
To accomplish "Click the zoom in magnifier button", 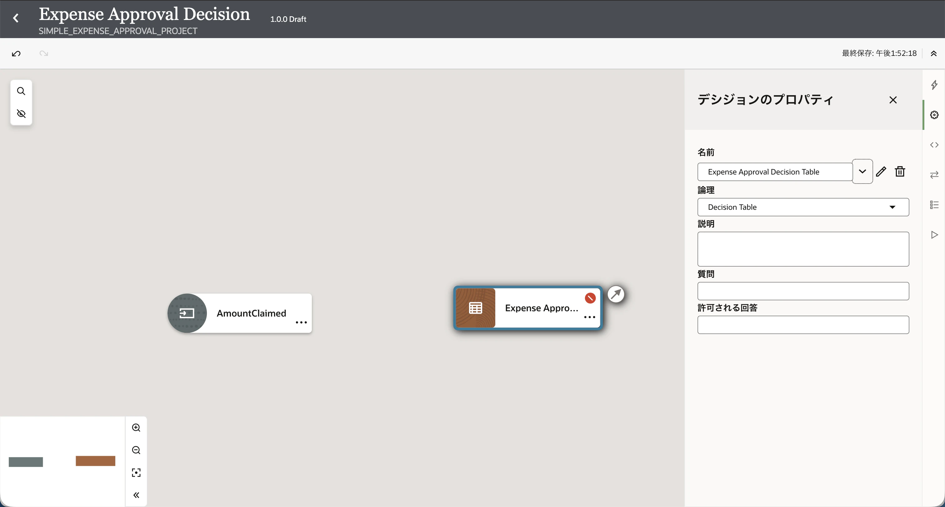I will point(136,427).
